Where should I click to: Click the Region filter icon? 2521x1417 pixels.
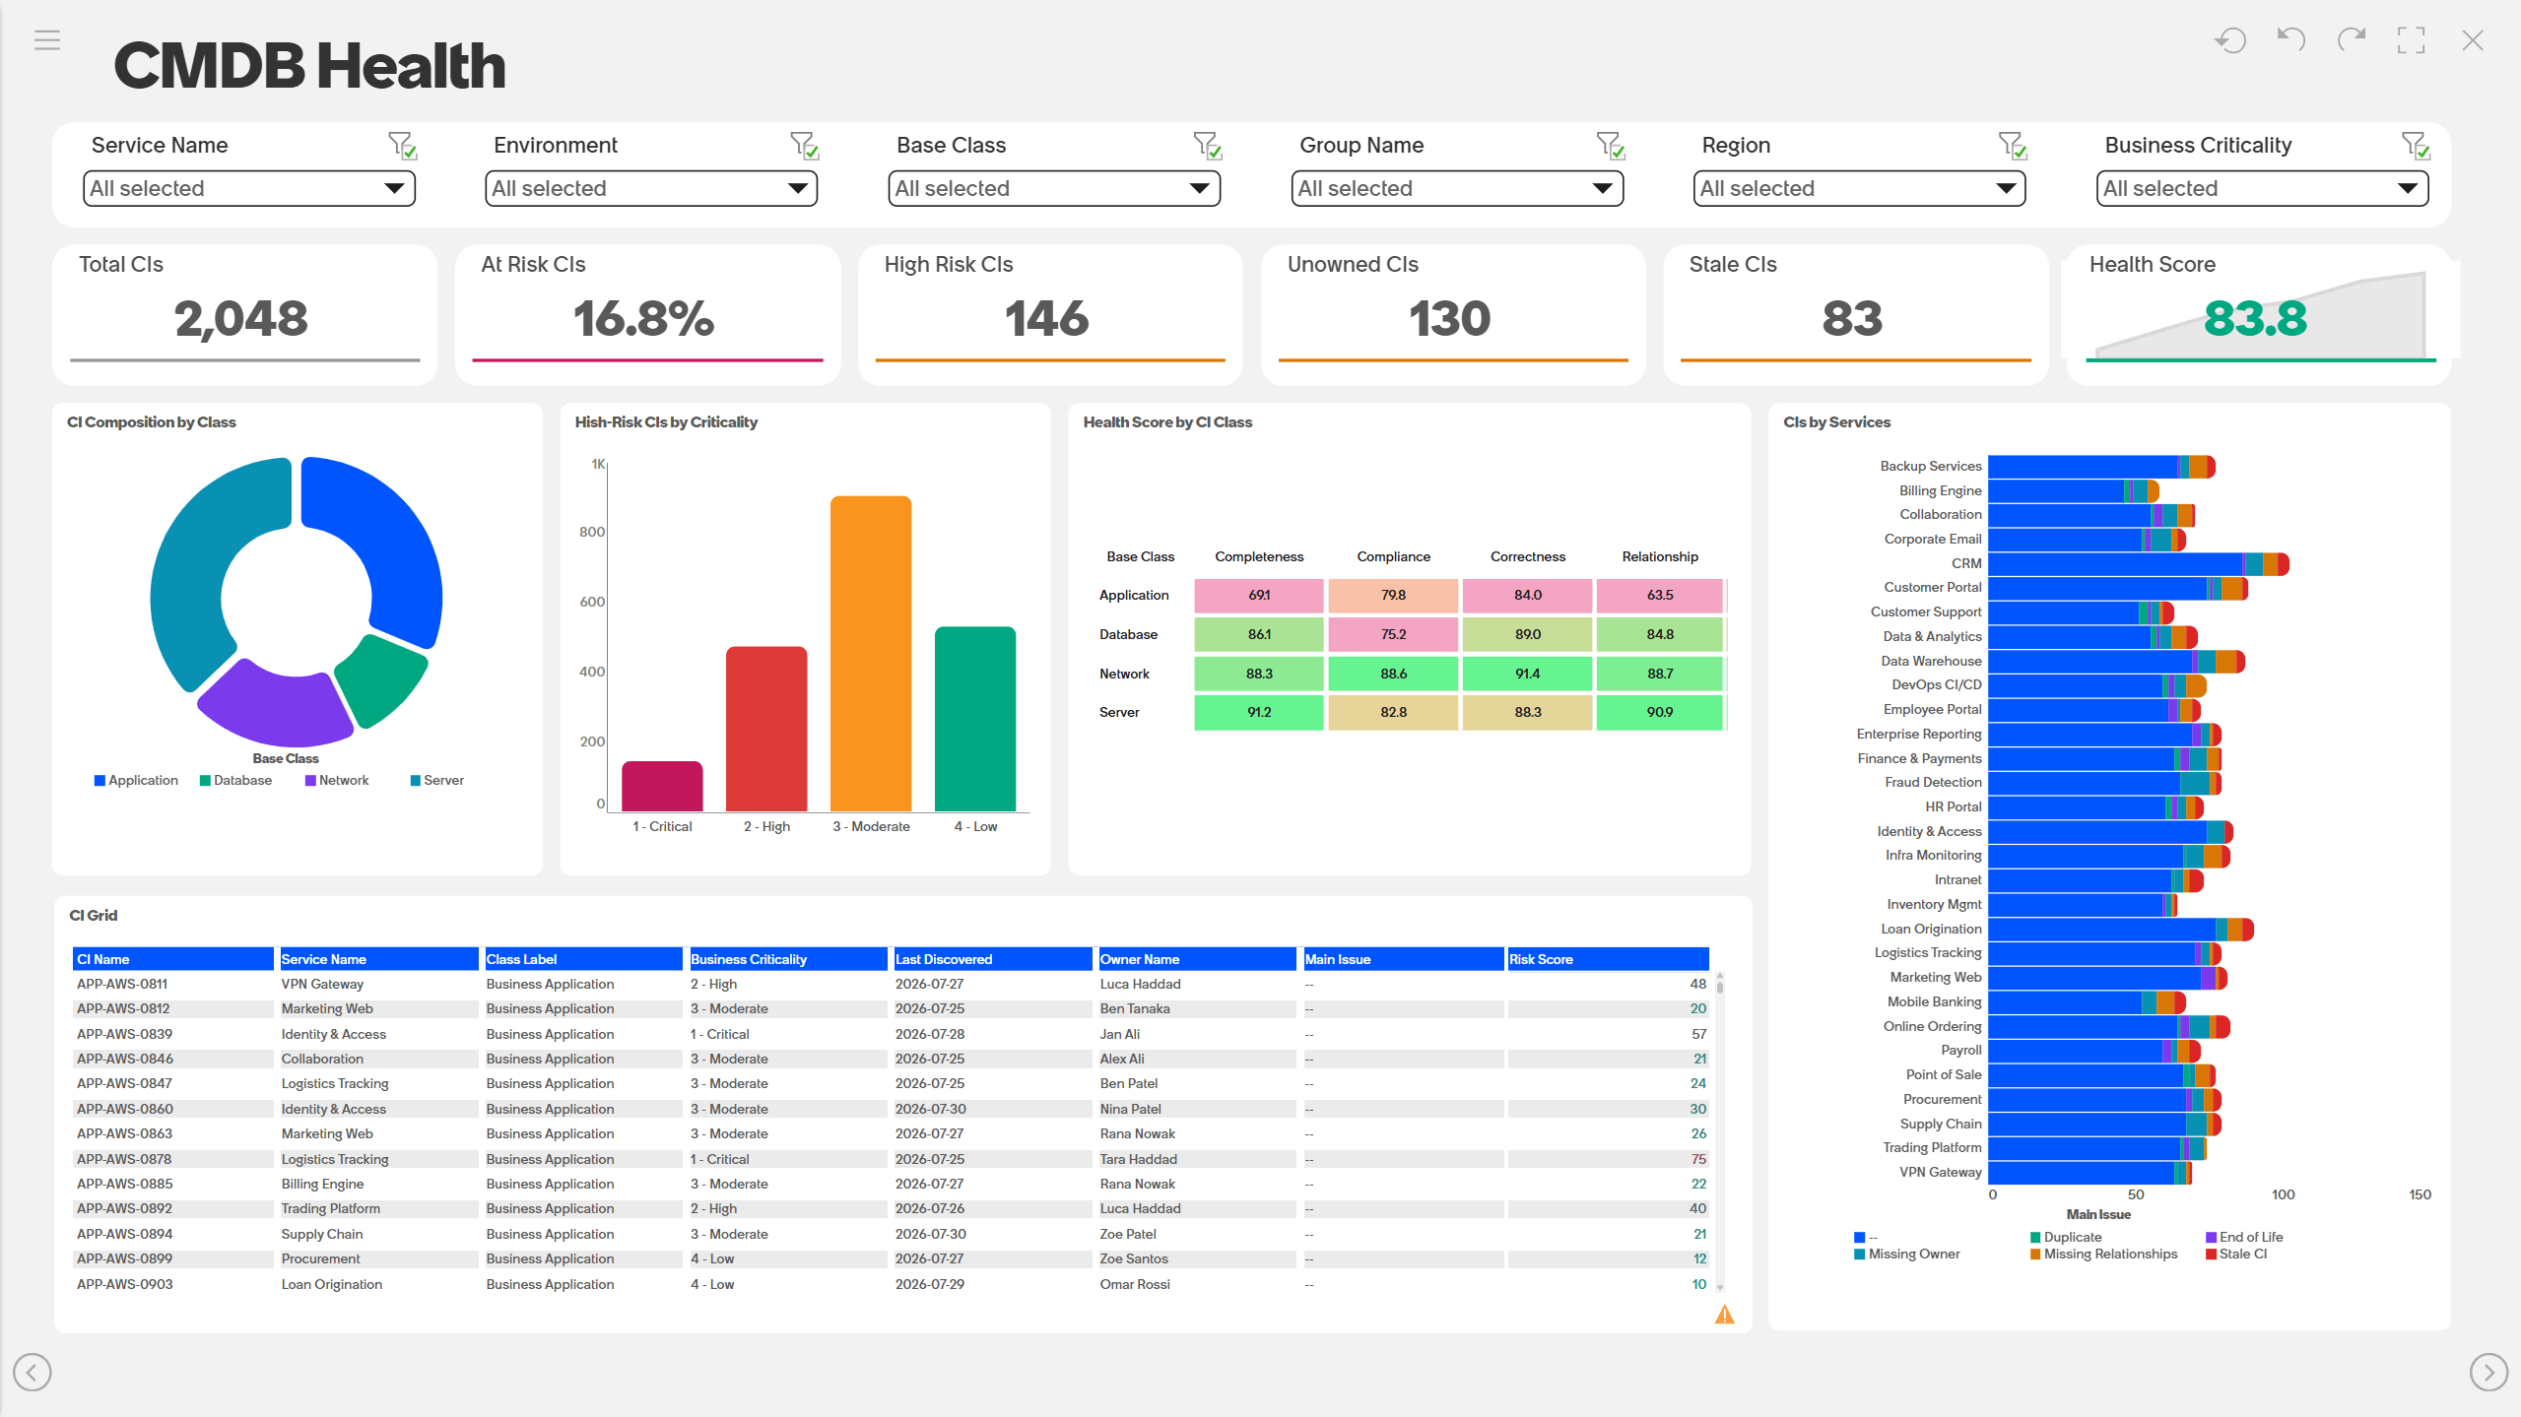coord(2013,146)
